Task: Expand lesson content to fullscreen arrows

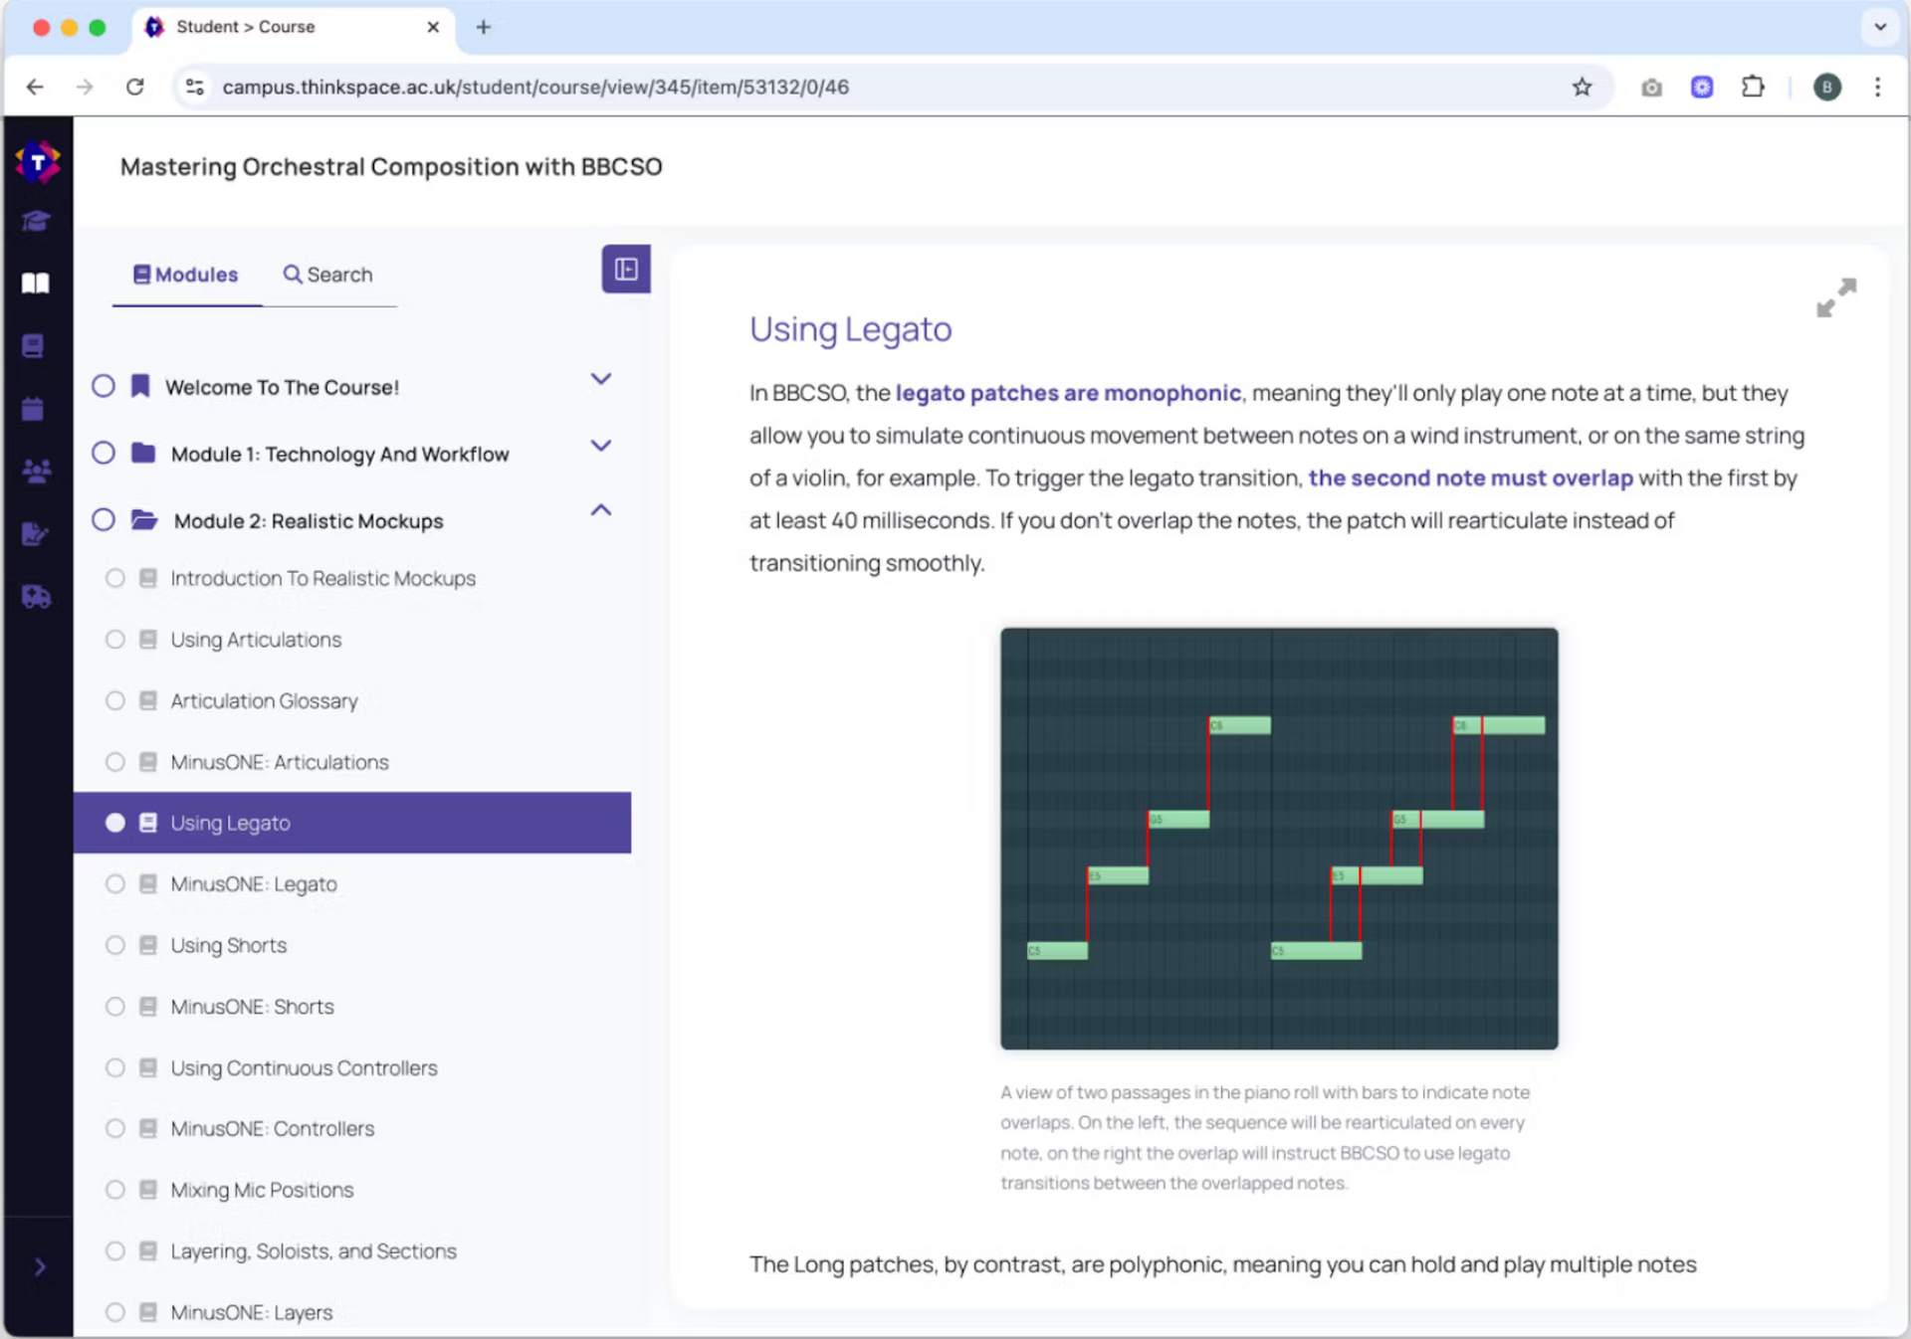Action: pos(1835,297)
